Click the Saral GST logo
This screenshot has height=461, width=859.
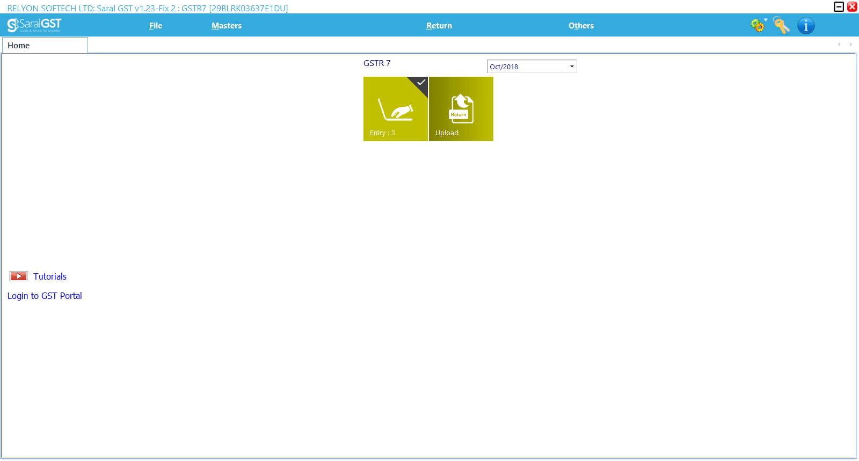pyautogui.click(x=34, y=25)
